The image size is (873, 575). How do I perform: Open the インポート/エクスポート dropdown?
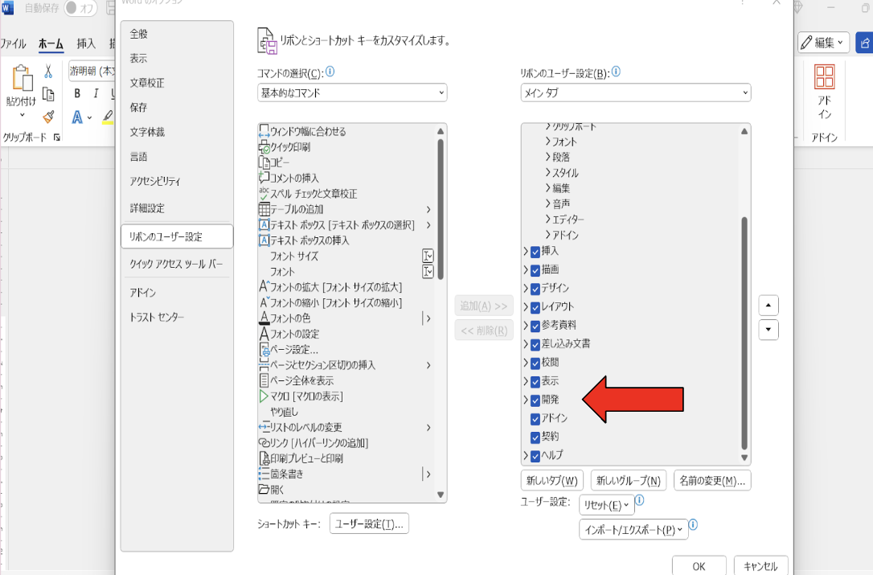[633, 529]
